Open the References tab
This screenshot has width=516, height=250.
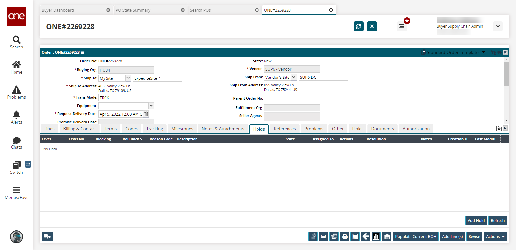click(285, 129)
